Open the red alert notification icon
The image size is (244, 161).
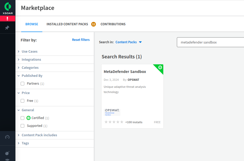point(8,18)
